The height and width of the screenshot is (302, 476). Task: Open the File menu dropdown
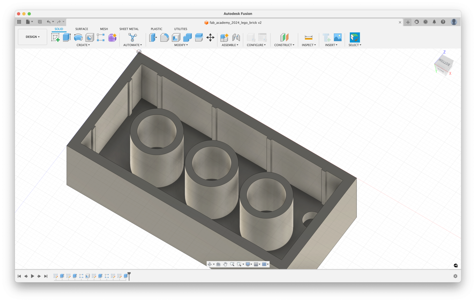(x=29, y=22)
